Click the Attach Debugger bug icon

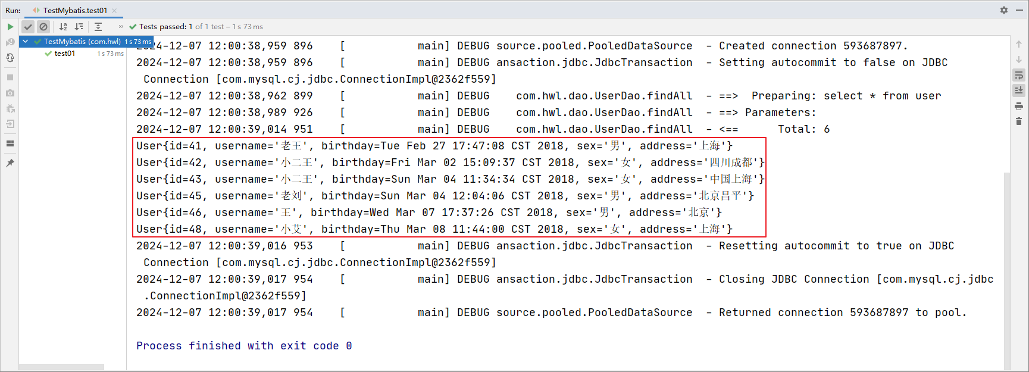point(10,108)
